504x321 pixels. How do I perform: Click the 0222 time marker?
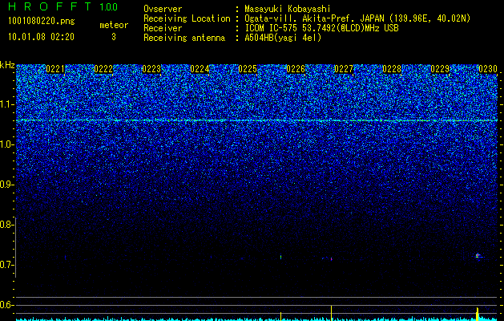click(x=103, y=69)
